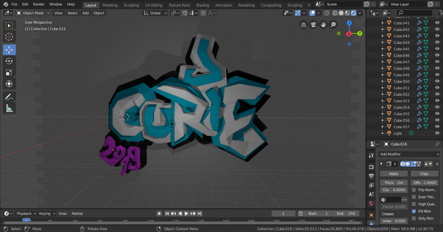This screenshot has width=443, height=232.
Task: Activate the Scale tool
Action: 9,73
